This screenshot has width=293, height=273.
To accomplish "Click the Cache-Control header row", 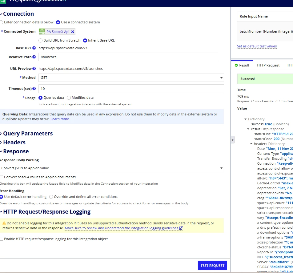I will 275,183.
